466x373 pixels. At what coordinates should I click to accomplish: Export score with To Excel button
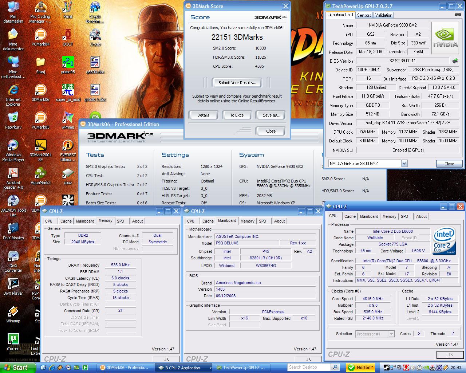coord(237,115)
